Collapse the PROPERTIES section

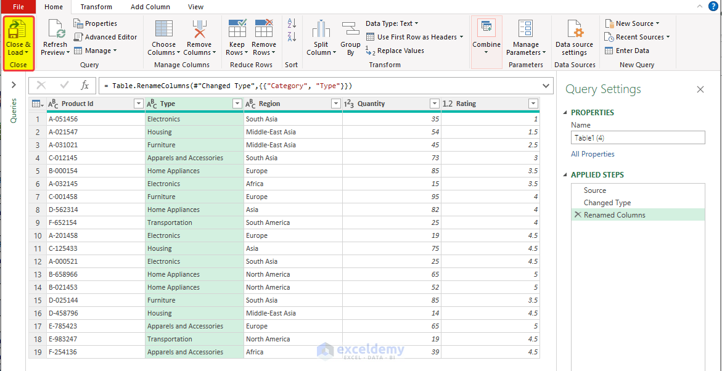point(566,113)
